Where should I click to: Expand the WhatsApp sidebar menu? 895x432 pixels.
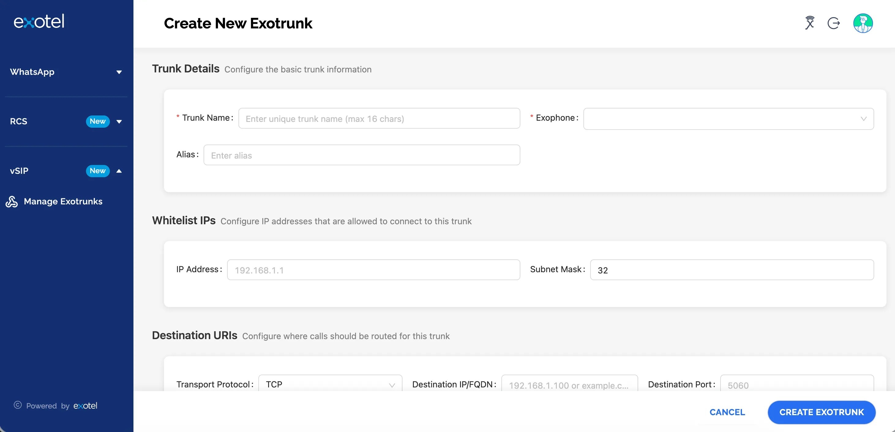click(119, 72)
